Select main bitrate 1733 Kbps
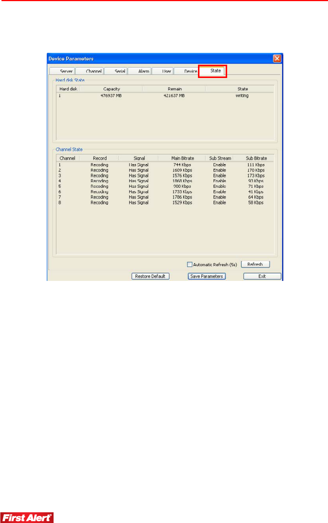The width and height of the screenshot is (328, 523). pyautogui.click(x=182, y=192)
